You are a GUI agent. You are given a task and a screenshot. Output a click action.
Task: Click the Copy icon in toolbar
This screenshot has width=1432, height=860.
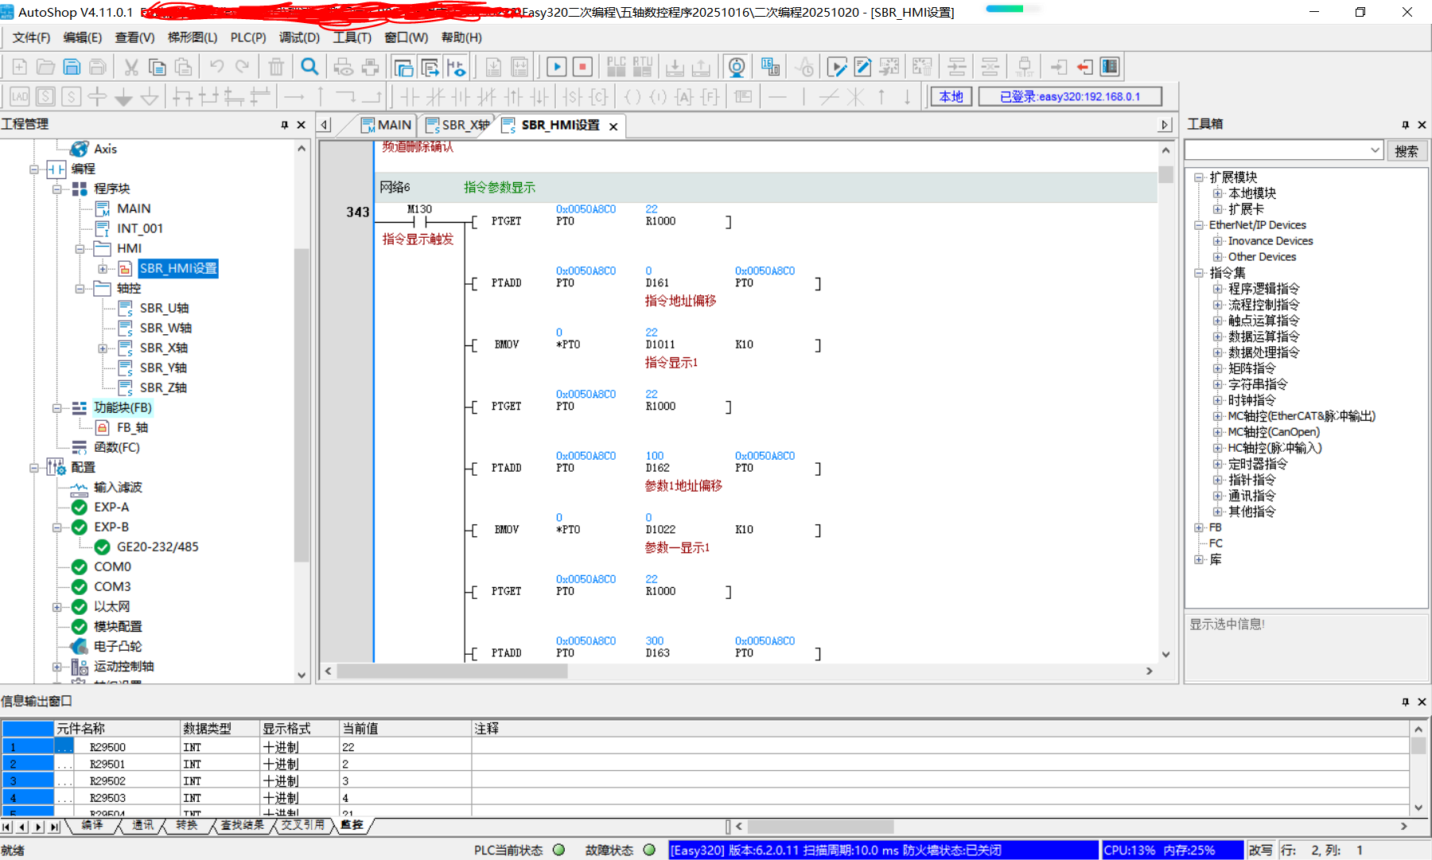click(158, 67)
